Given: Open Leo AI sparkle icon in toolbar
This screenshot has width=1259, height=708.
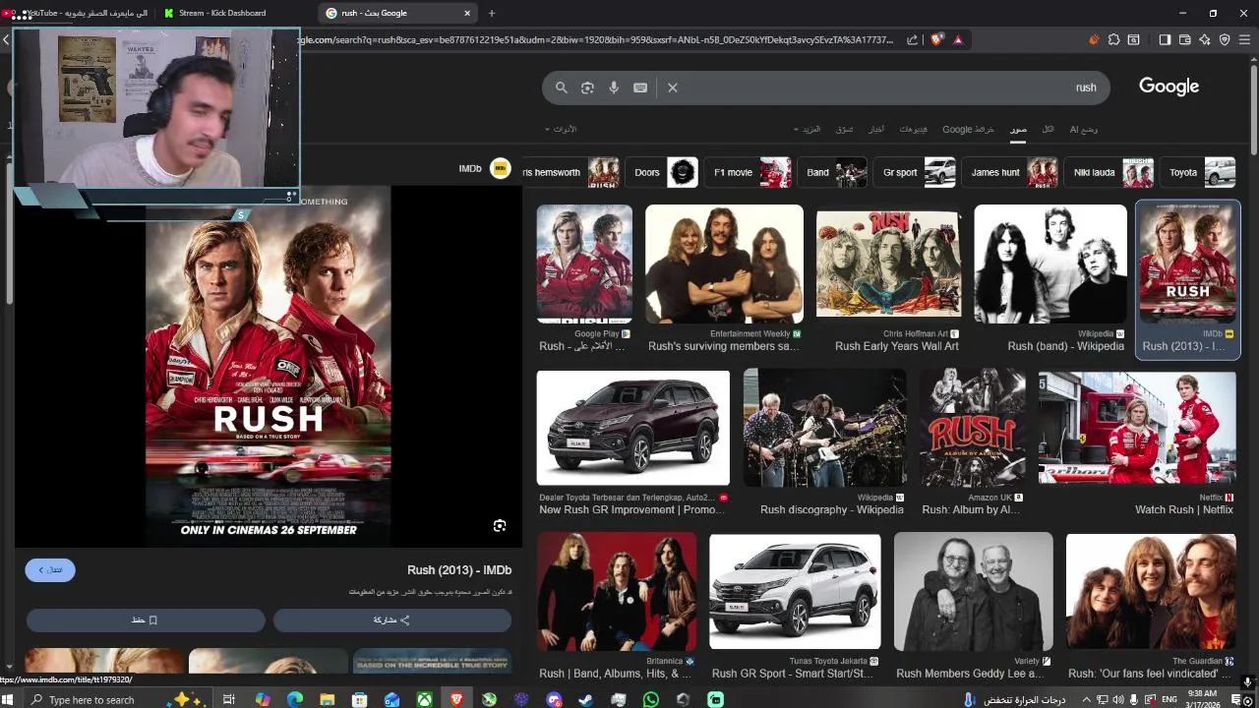Looking at the screenshot, I should 1205,39.
